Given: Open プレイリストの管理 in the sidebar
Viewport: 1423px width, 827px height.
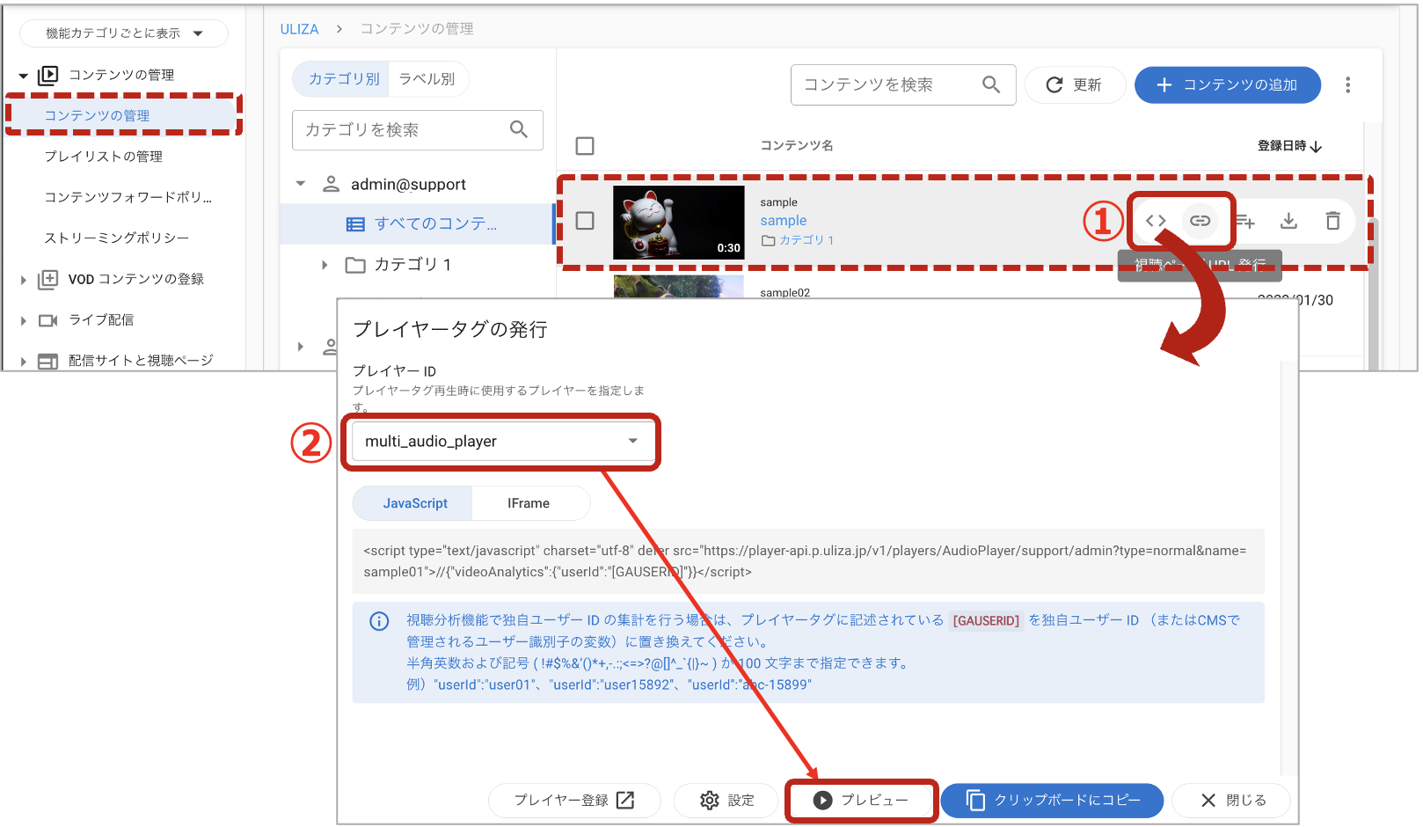Looking at the screenshot, I should tap(104, 157).
